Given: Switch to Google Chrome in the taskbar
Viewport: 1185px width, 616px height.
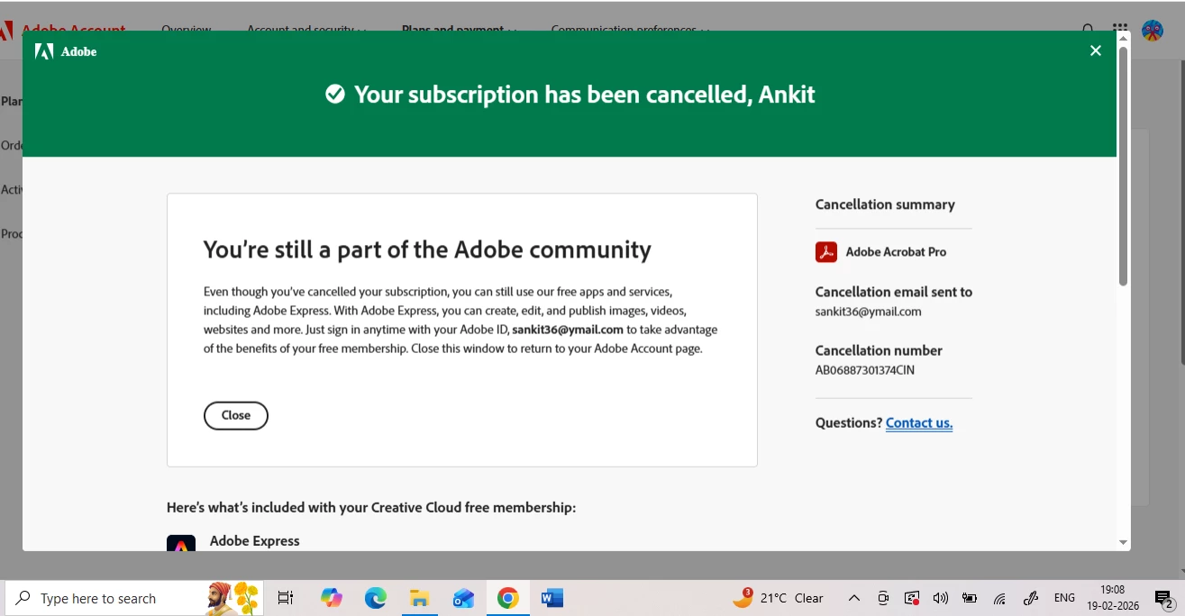Looking at the screenshot, I should [508, 598].
